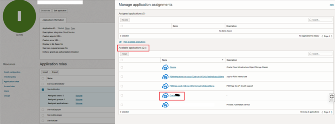Select all application roles checkbox

43,78
